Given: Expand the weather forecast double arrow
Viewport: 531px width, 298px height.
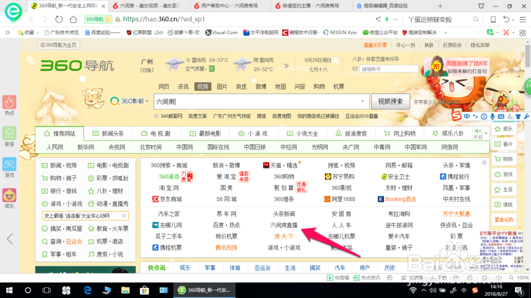Looking at the screenshot, I should (x=287, y=66).
